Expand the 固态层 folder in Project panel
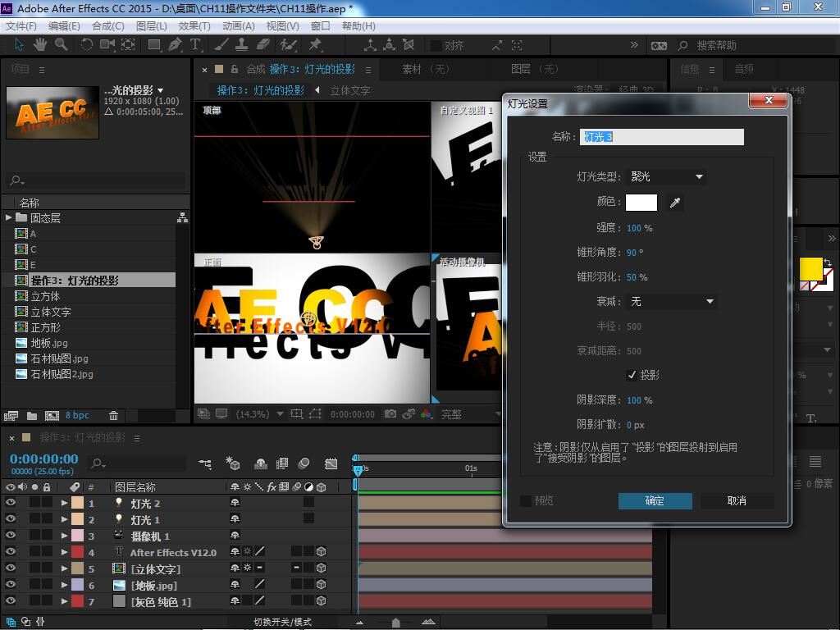The width and height of the screenshot is (840, 630). click(8, 217)
